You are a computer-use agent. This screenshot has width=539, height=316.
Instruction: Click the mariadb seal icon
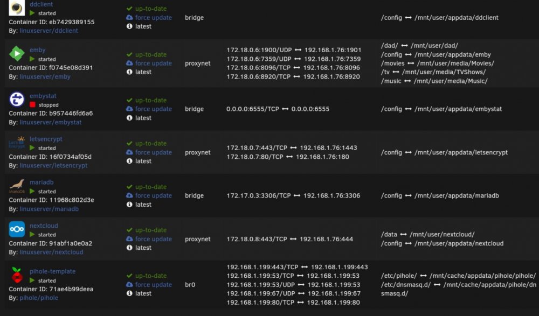[17, 186]
